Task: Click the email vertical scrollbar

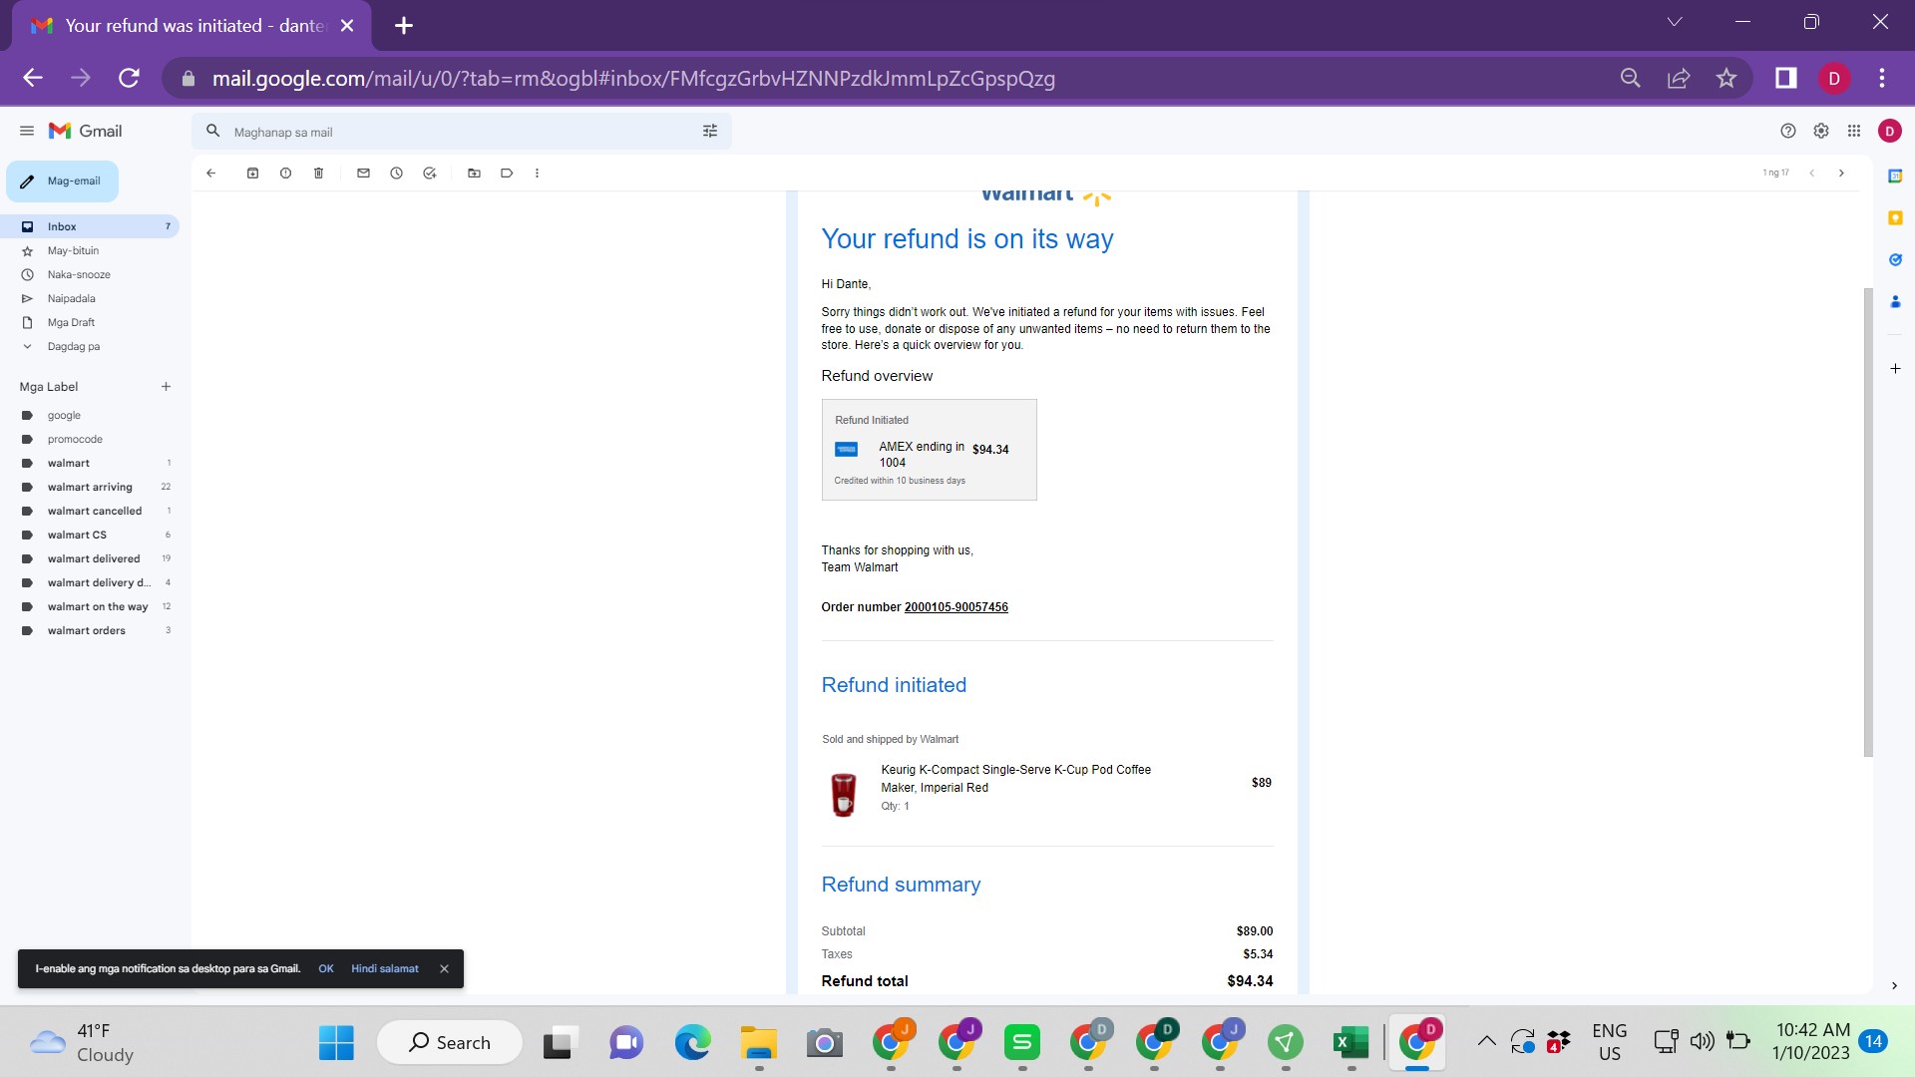Action: (x=1867, y=523)
